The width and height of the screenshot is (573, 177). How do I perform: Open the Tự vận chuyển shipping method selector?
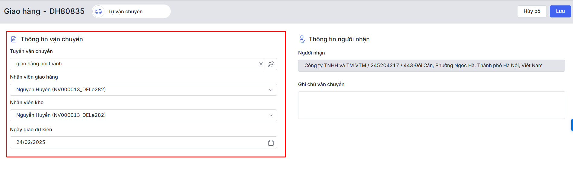pyautogui.click(x=132, y=11)
